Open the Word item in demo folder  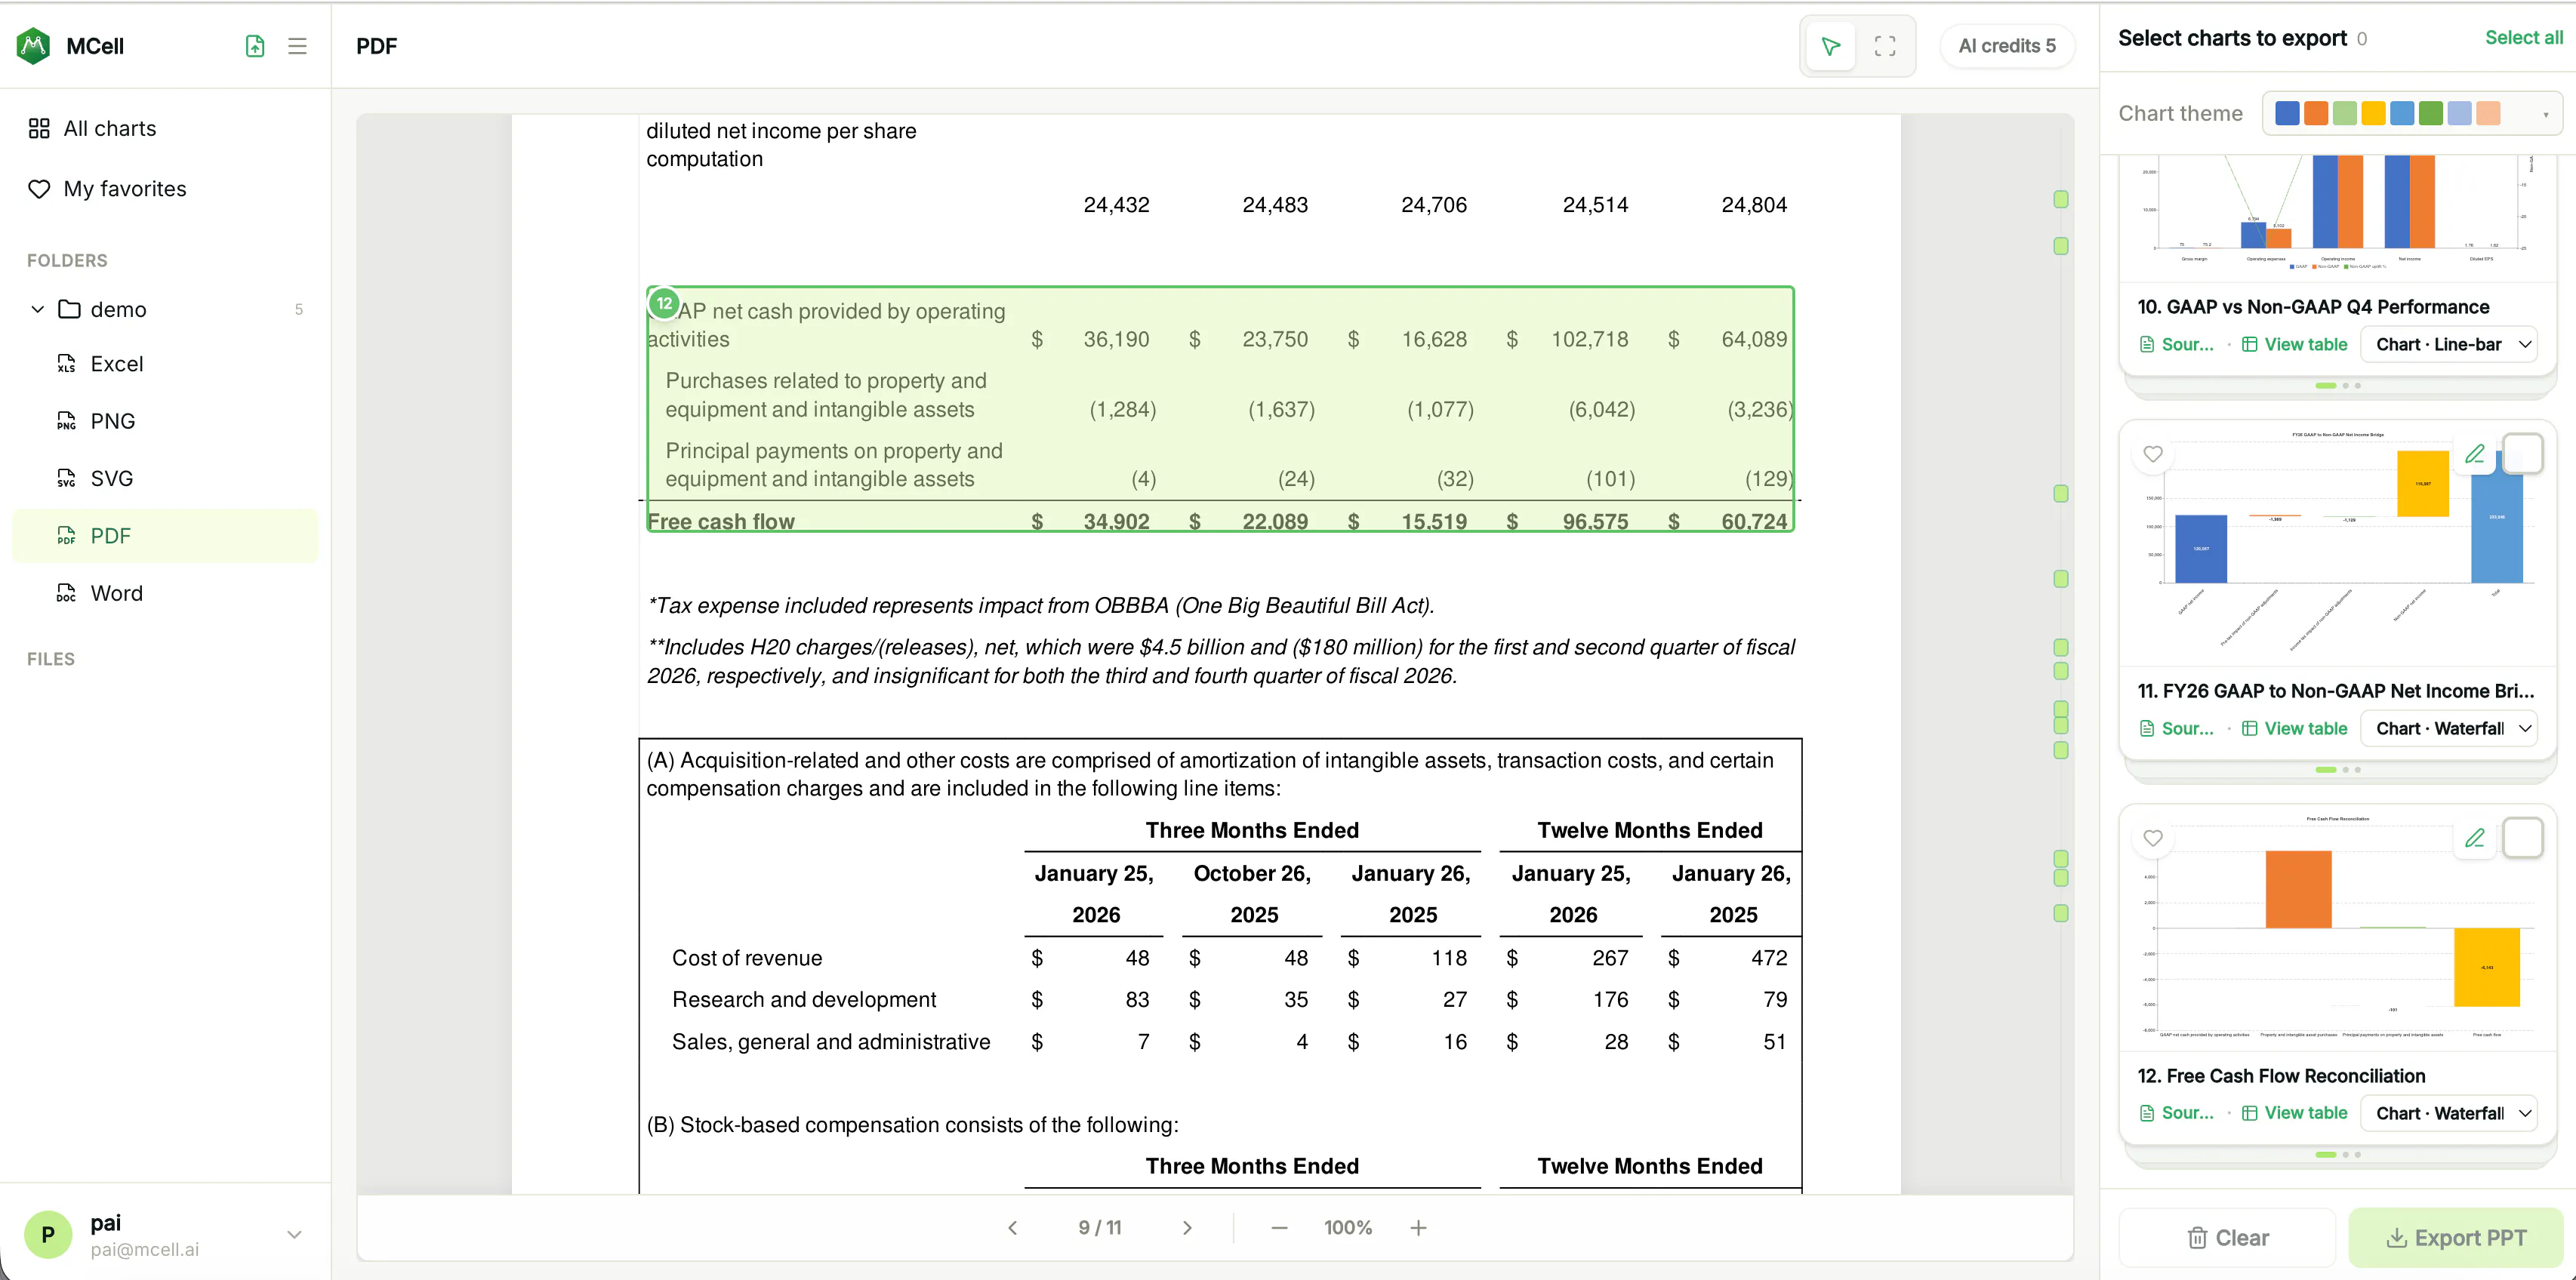[x=165, y=593]
